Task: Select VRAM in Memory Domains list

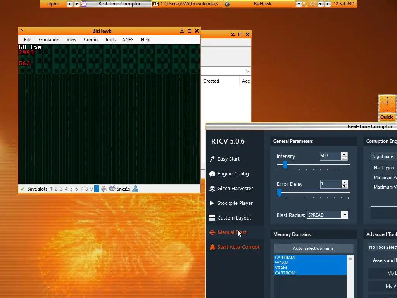Action: point(311,268)
